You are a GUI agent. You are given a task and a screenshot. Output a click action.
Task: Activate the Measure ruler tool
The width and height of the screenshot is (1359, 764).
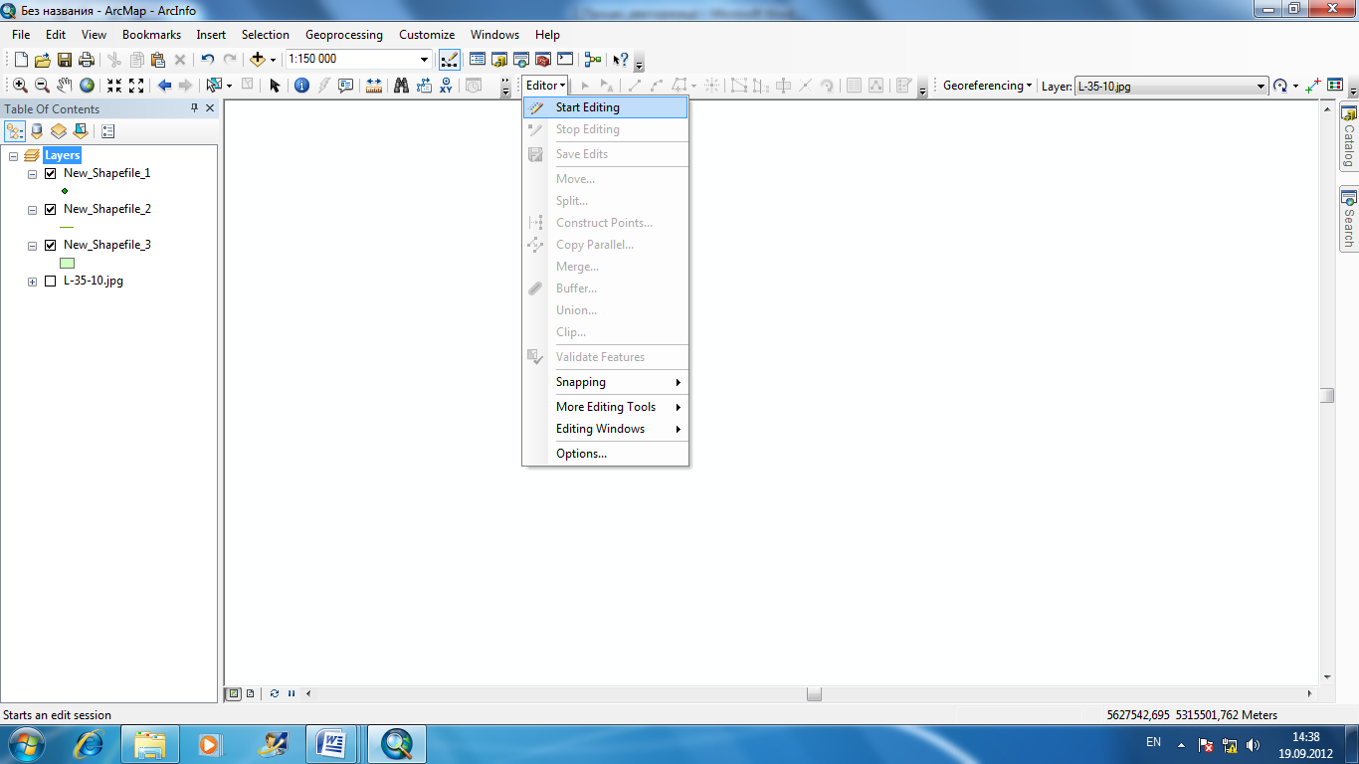374,86
